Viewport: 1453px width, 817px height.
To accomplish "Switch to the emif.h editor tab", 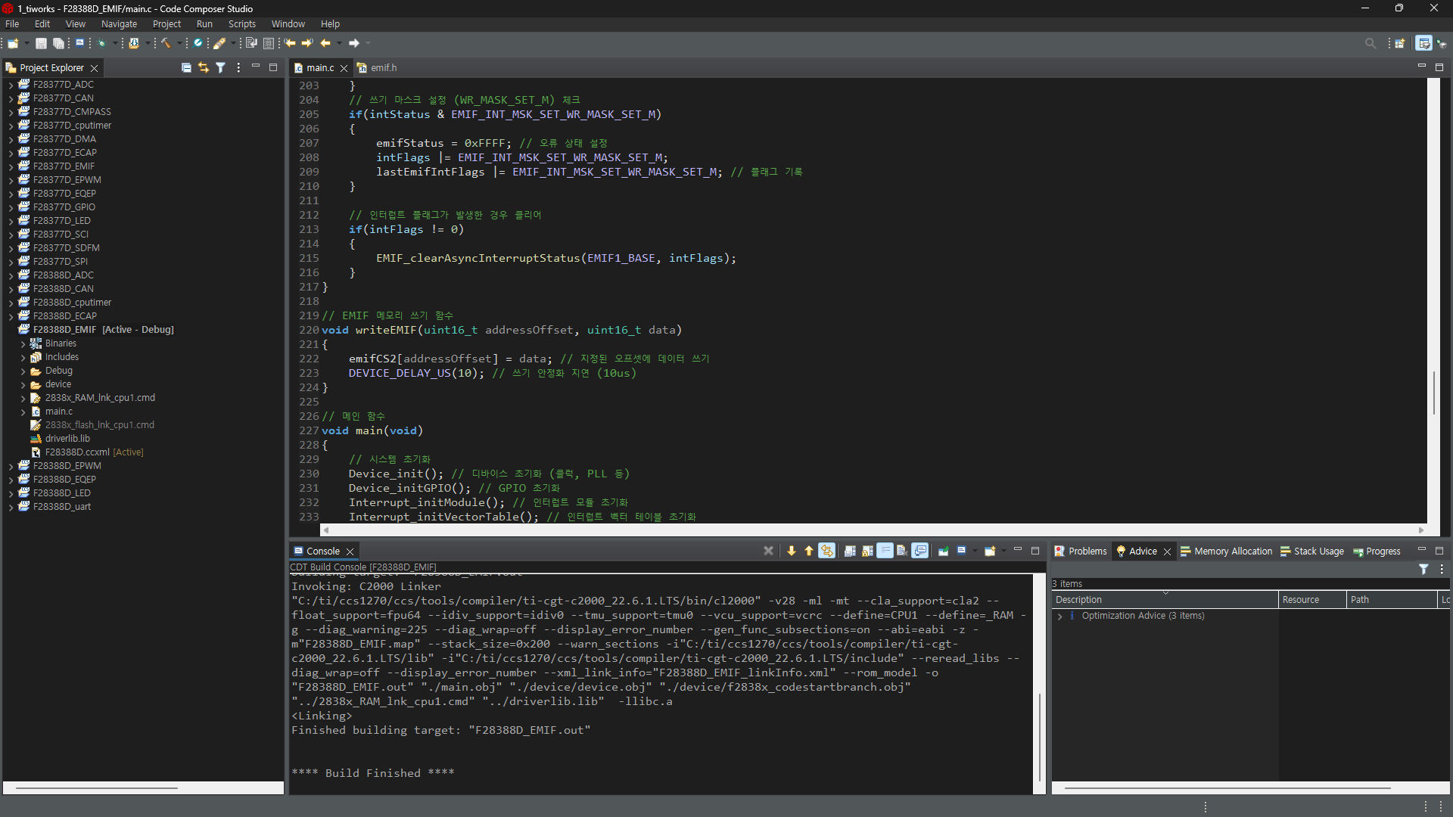I will click(383, 67).
